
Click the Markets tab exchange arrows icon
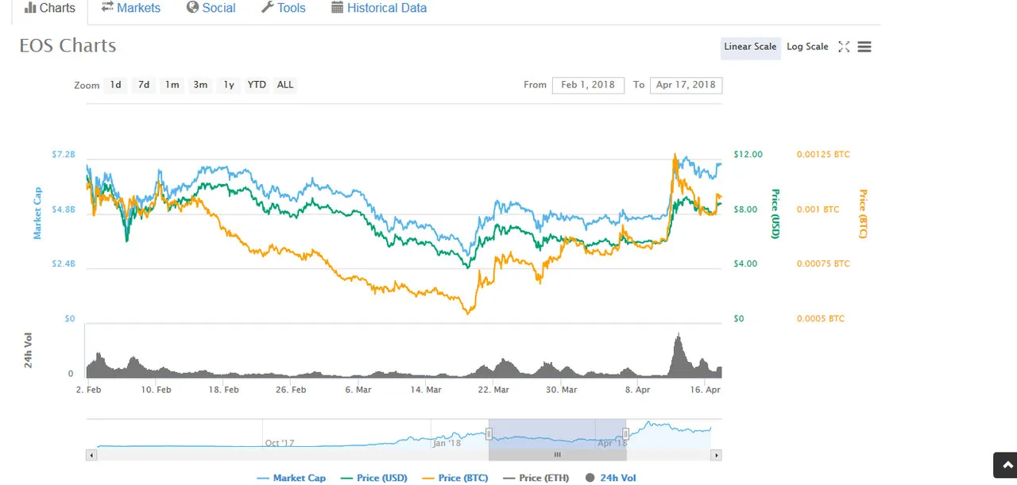(107, 7)
